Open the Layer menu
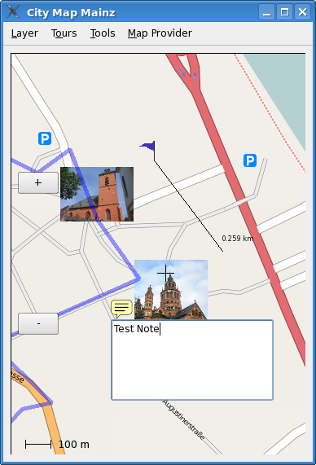The height and width of the screenshot is (465, 316). 24,33
